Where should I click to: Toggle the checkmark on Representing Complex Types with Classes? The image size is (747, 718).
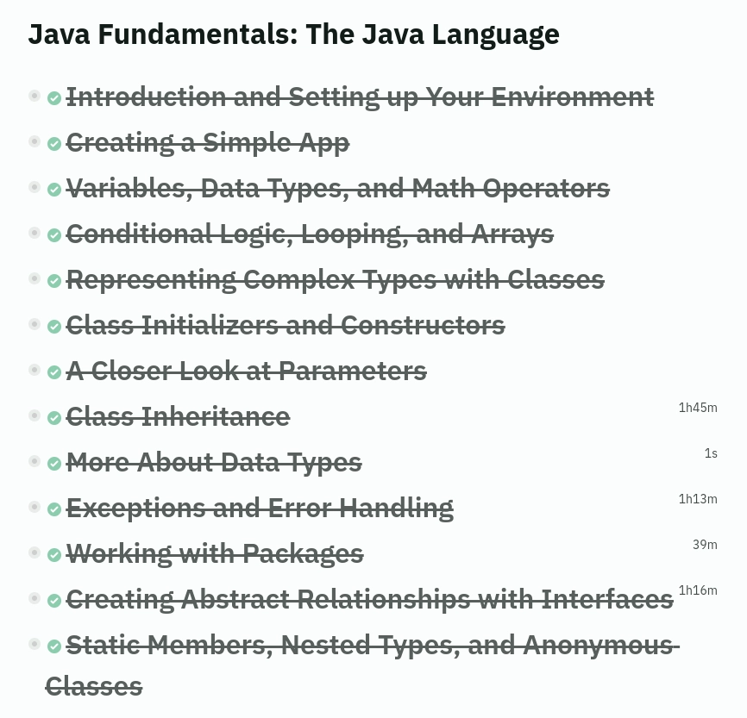(x=54, y=281)
